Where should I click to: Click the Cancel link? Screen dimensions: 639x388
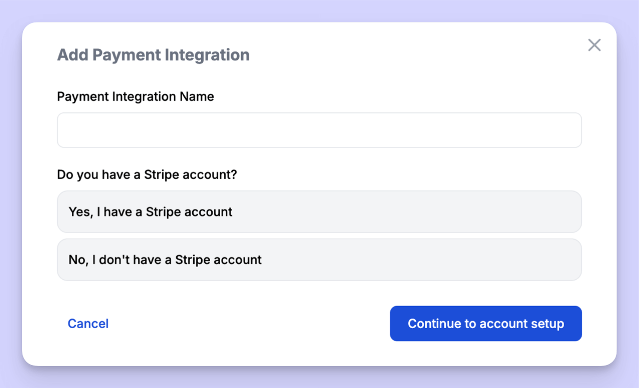88,324
